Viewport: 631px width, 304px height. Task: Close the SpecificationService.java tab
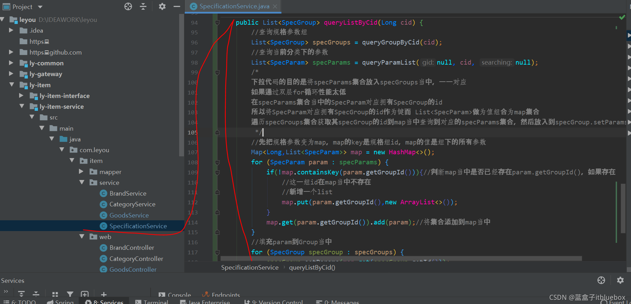click(x=275, y=6)
